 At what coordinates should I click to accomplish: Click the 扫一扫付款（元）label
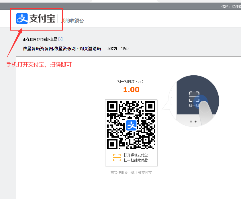click(130, 81)
